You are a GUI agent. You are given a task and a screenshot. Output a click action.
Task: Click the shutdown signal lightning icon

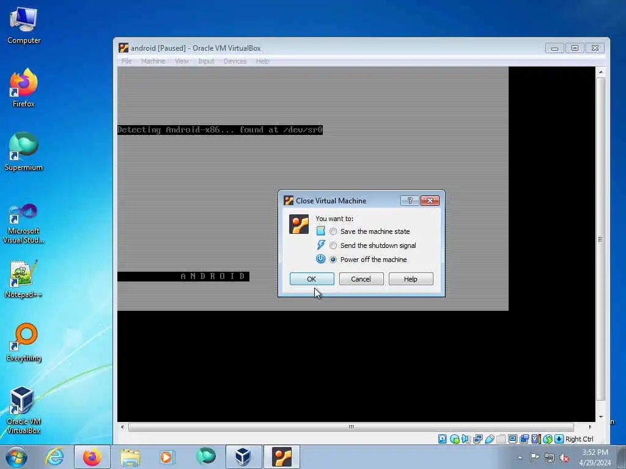tap(320, 245)
